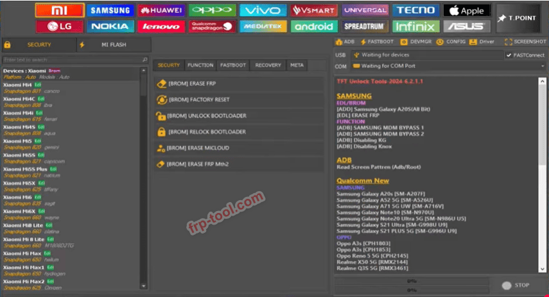Run [BROM] UNLOCK BOOTLOADER
The image size is (549, 297).
click(x=239, y=116)
